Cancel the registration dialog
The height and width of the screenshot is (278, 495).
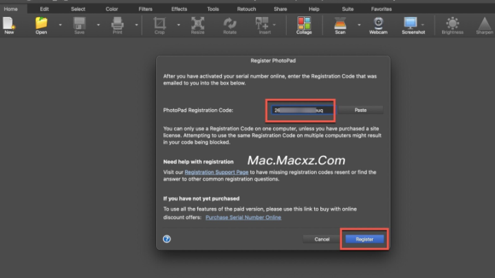[x=322, y=240]
